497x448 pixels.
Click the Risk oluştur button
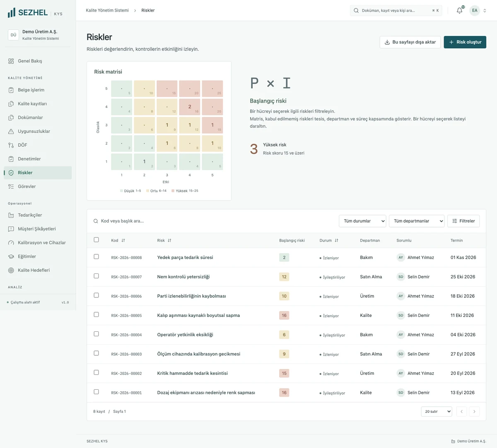click(465, 42)
